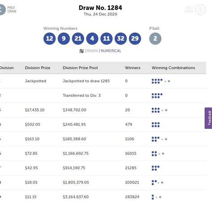
Task: Select winning number ball 12
Action: 50,38
